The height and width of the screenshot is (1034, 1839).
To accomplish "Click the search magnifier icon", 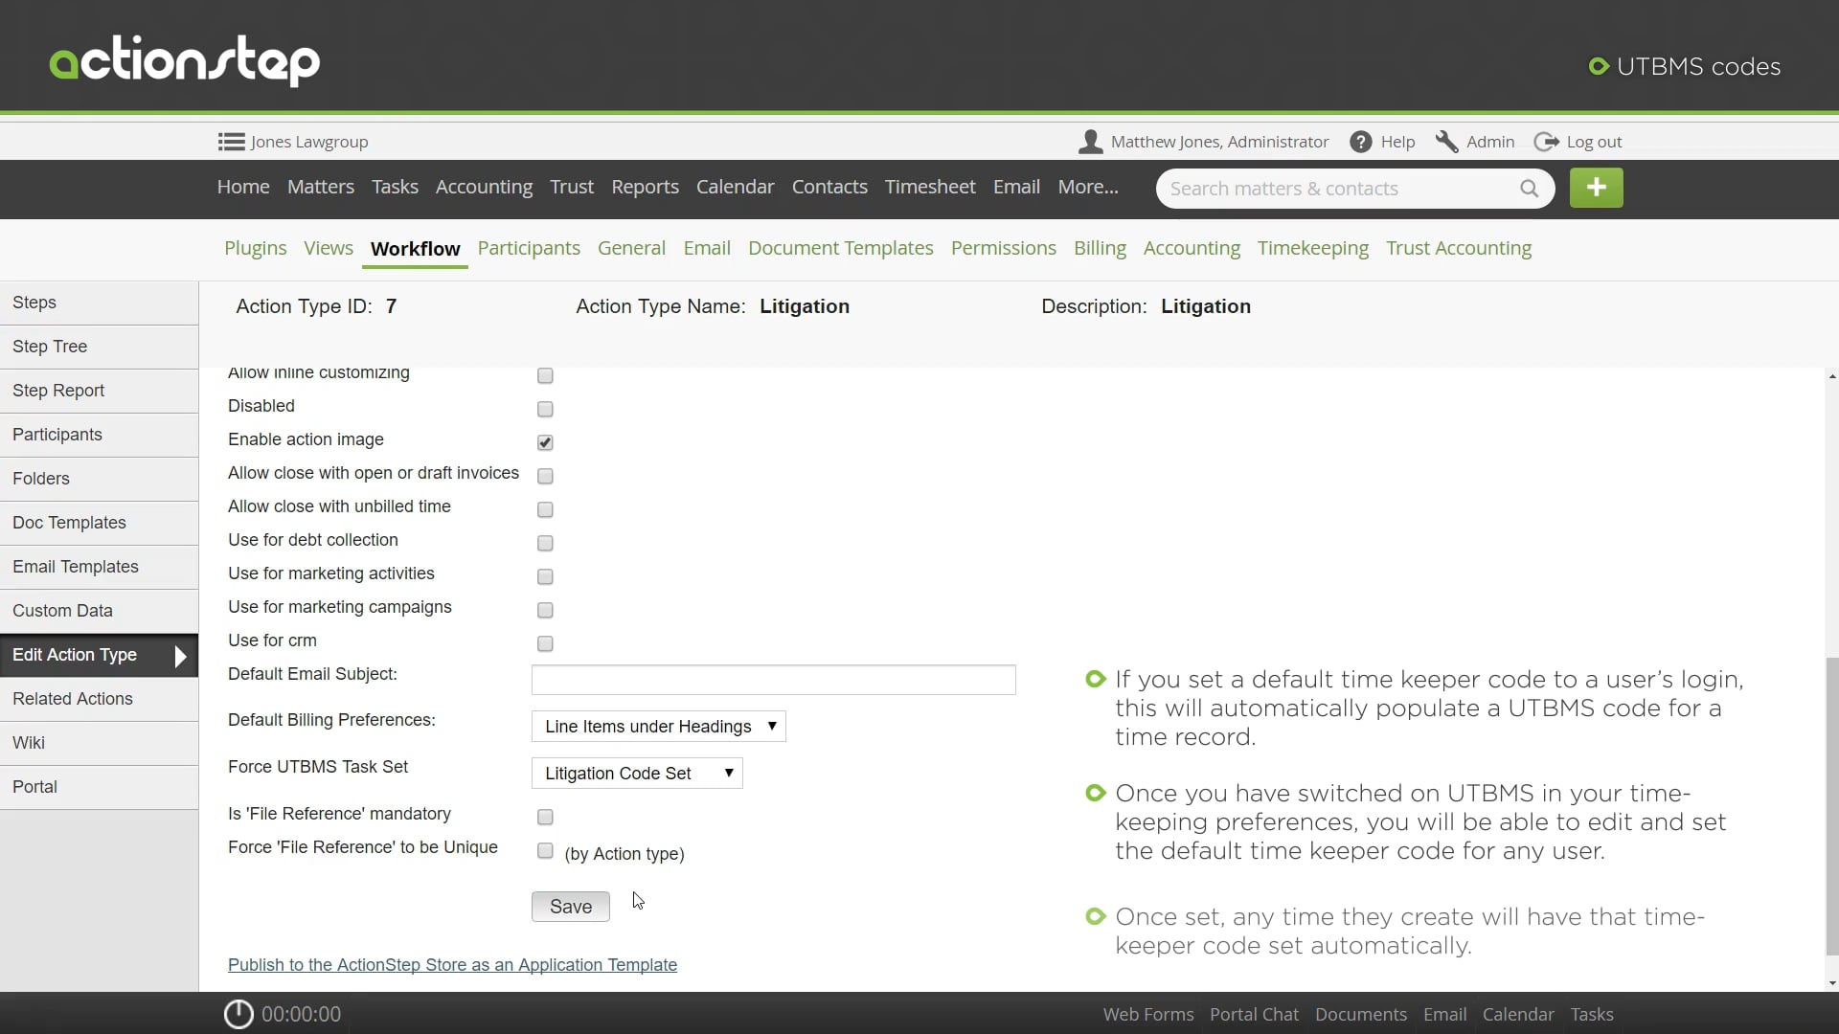I will point(1529,189).
